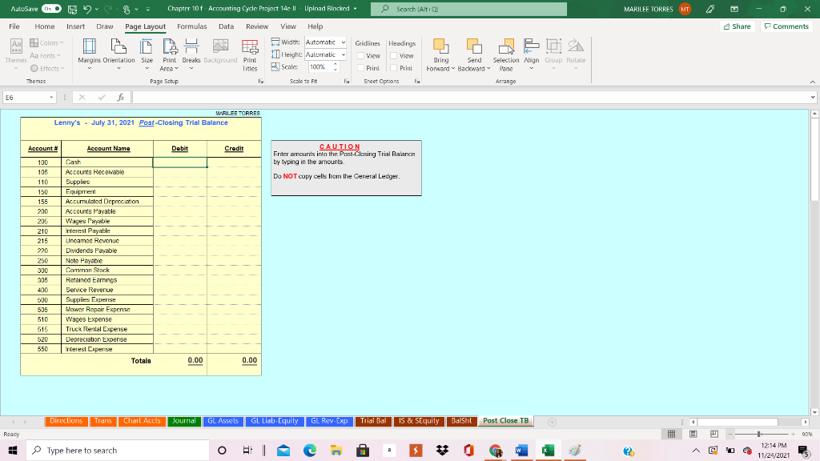Toggle Gridlines Print checkbox
This screenshot has width=820, height=461.
click(360, 68)
